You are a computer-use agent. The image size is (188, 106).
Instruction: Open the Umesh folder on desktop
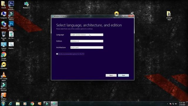click(4, 5)
